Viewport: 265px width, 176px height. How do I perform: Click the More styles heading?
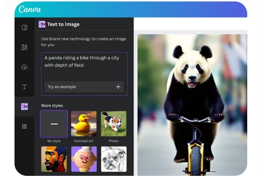click(x=52, y=105)
